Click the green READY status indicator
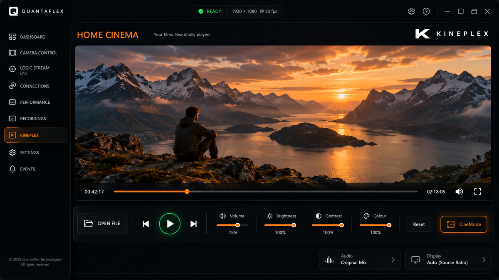Screen dimensions: 499x280 point(210,11)
